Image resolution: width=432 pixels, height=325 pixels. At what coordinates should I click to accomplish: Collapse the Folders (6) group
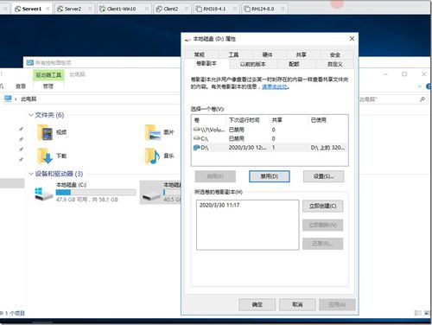click(x=31, y=115)
